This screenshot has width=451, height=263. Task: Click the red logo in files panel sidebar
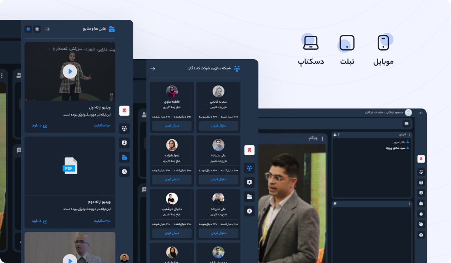pyautogui.click(x=124, y=111)
